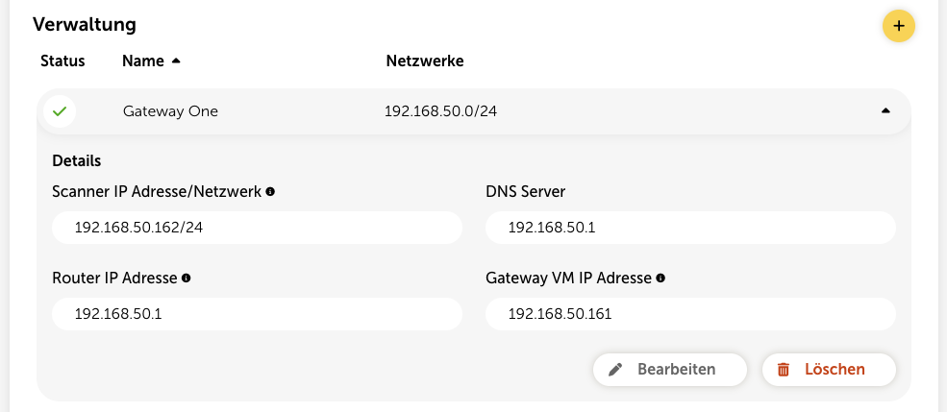Click the Router IP Adresse field

257,314
